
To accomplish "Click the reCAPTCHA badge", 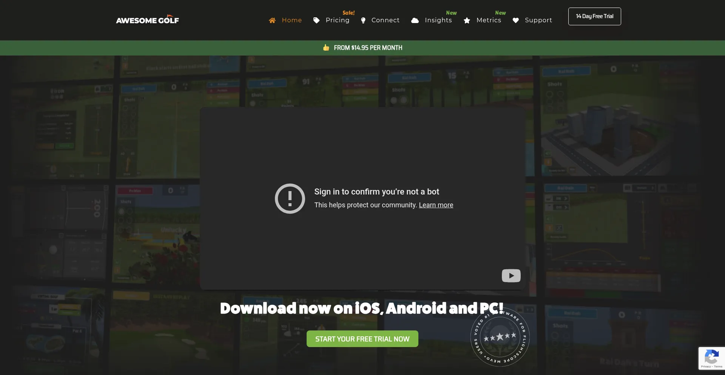I will pos(711,358).
